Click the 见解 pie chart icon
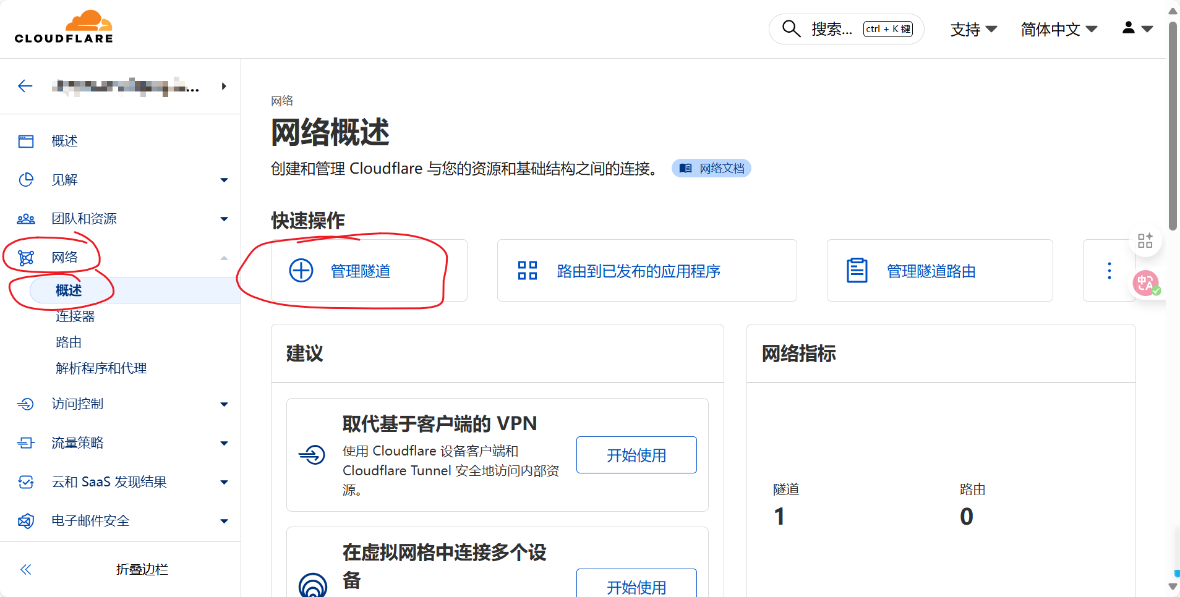Viewport: 1180px width, 597px height. click(26, 180)
